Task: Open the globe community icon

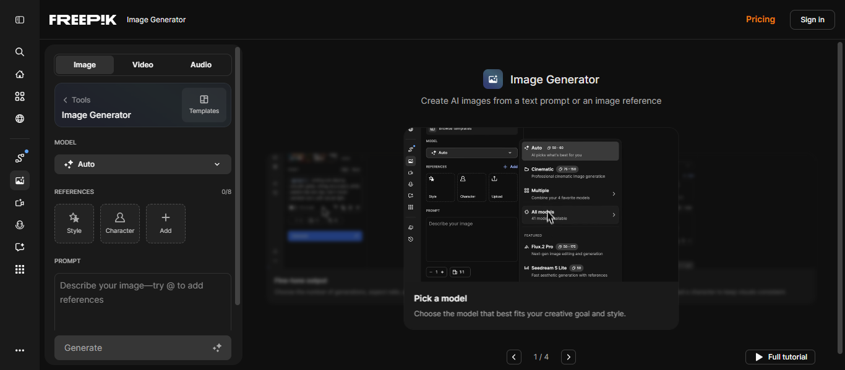Action: tap(20, 119)
